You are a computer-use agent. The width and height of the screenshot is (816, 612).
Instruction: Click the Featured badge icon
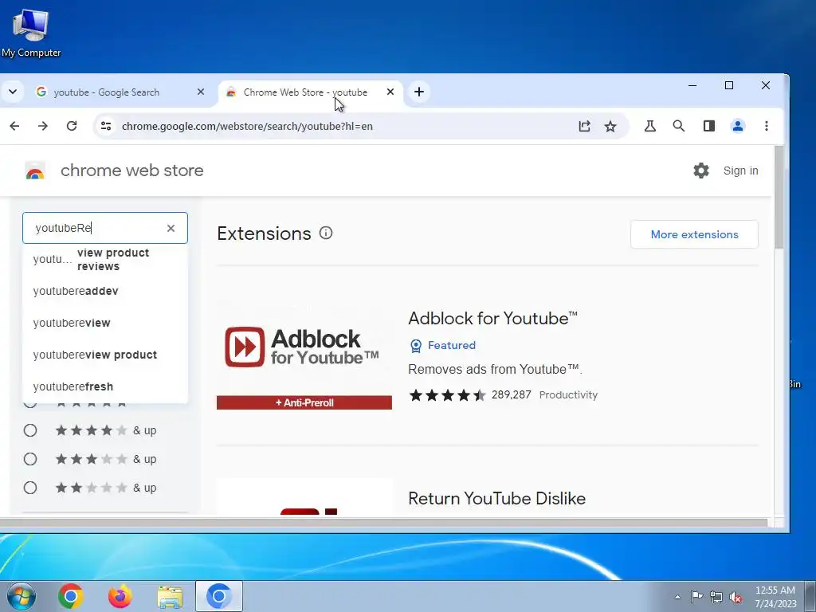click(416, 346)
